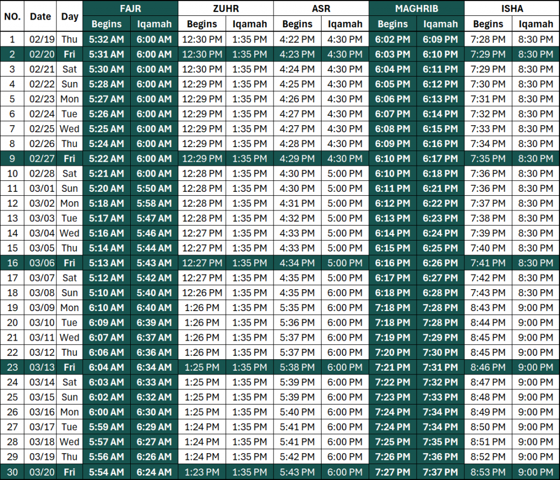The image size is (560, 480).
Task: Select the 02/19 date cell
Action: [x=40, y=39]
